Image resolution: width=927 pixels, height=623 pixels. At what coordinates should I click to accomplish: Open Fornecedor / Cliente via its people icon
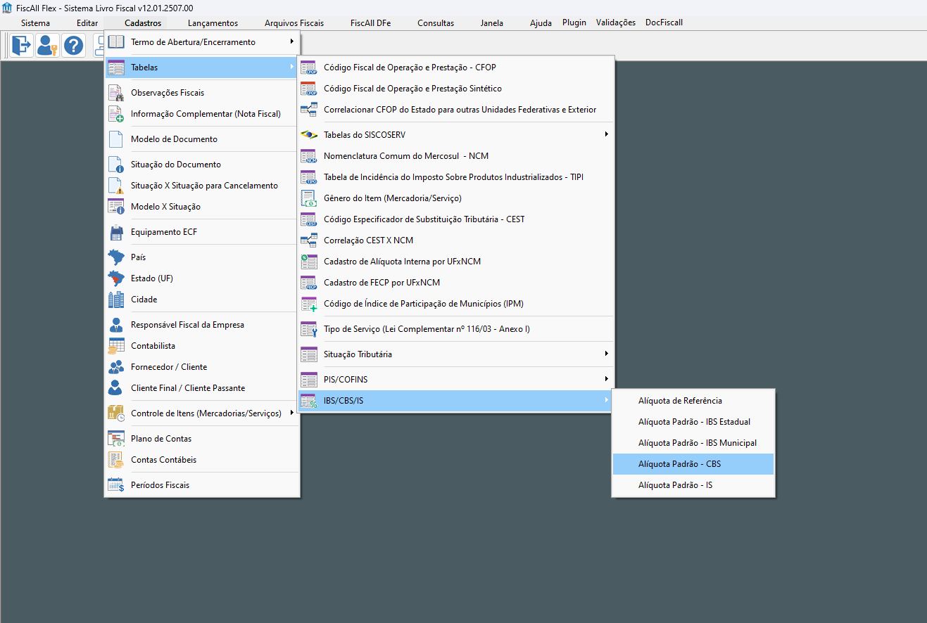point(116,367)
